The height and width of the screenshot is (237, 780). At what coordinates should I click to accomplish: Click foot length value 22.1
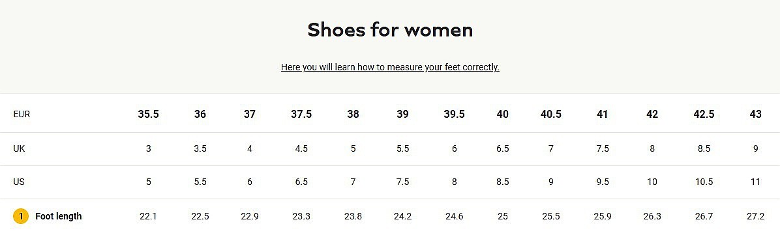[148, 217]
